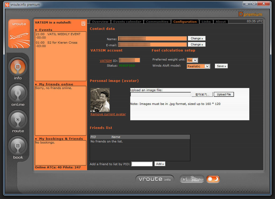275x199 pixels.
Task: Open the Communities tab
Action: click(157, 21)
